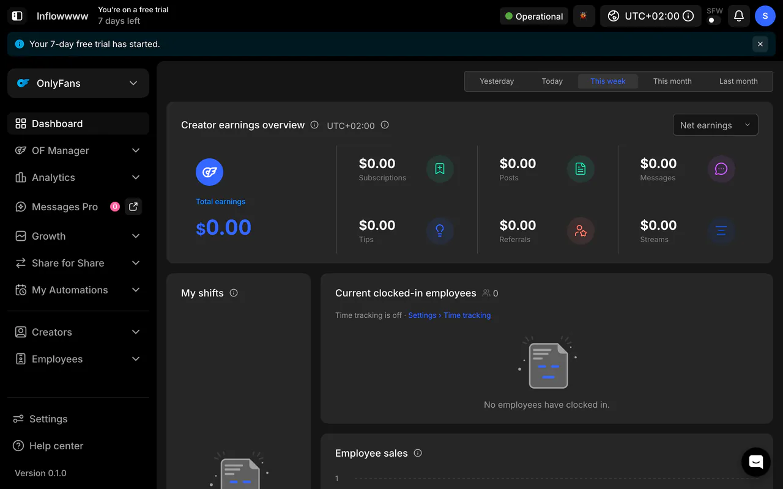Go to Dashboard in sidebar

(x=78, y=123)
